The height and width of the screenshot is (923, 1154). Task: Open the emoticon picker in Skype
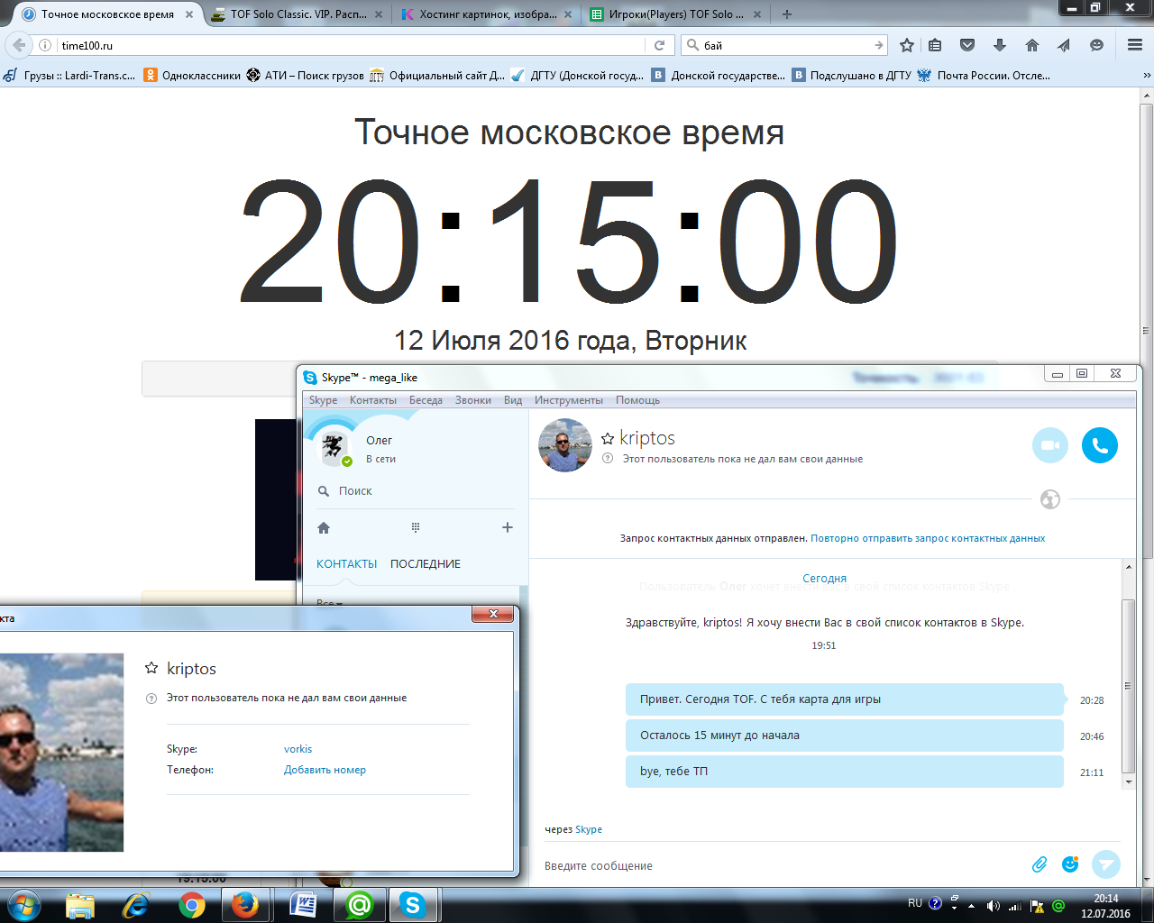coord(1070,864)
